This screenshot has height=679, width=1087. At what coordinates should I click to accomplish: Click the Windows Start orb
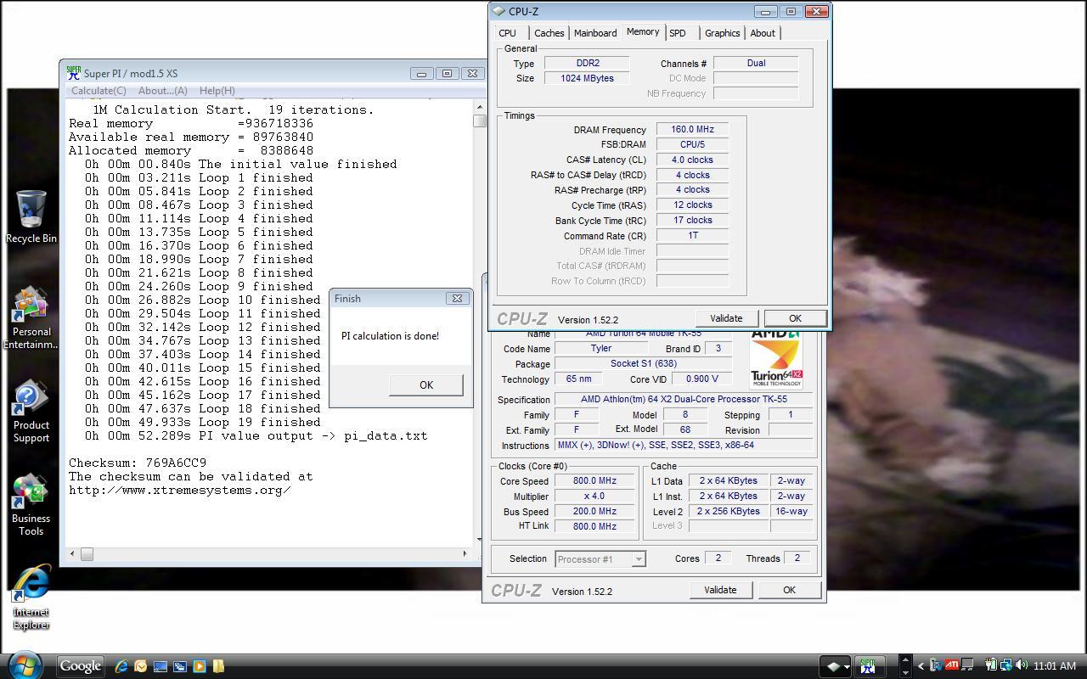pyautogui.click(x=24, y=664)
